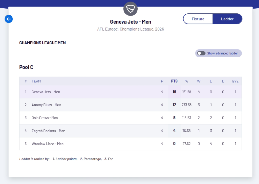Toggle the Show advanced ladder switch

pos(201,53)
